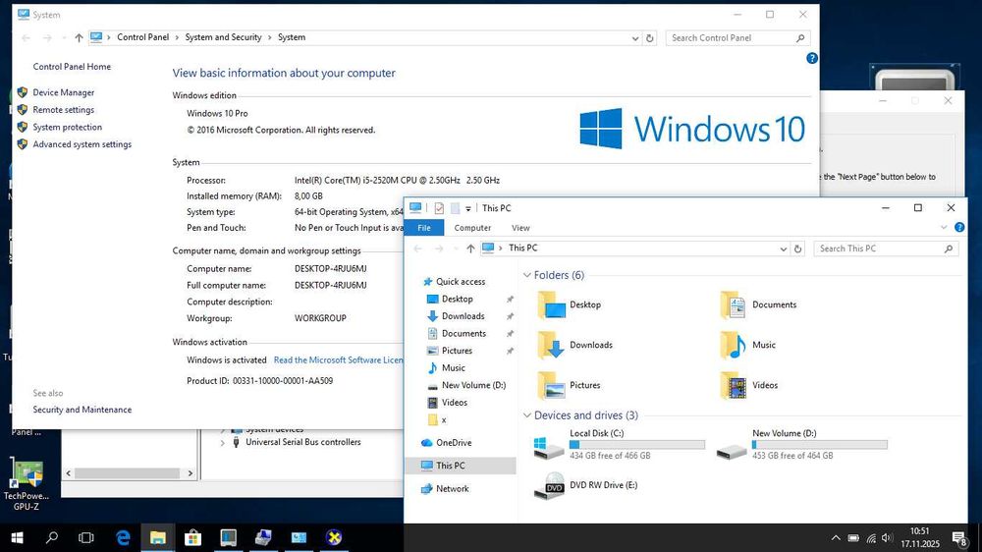
Task: Click the System and Security breadcrumb
Action: 223,37
